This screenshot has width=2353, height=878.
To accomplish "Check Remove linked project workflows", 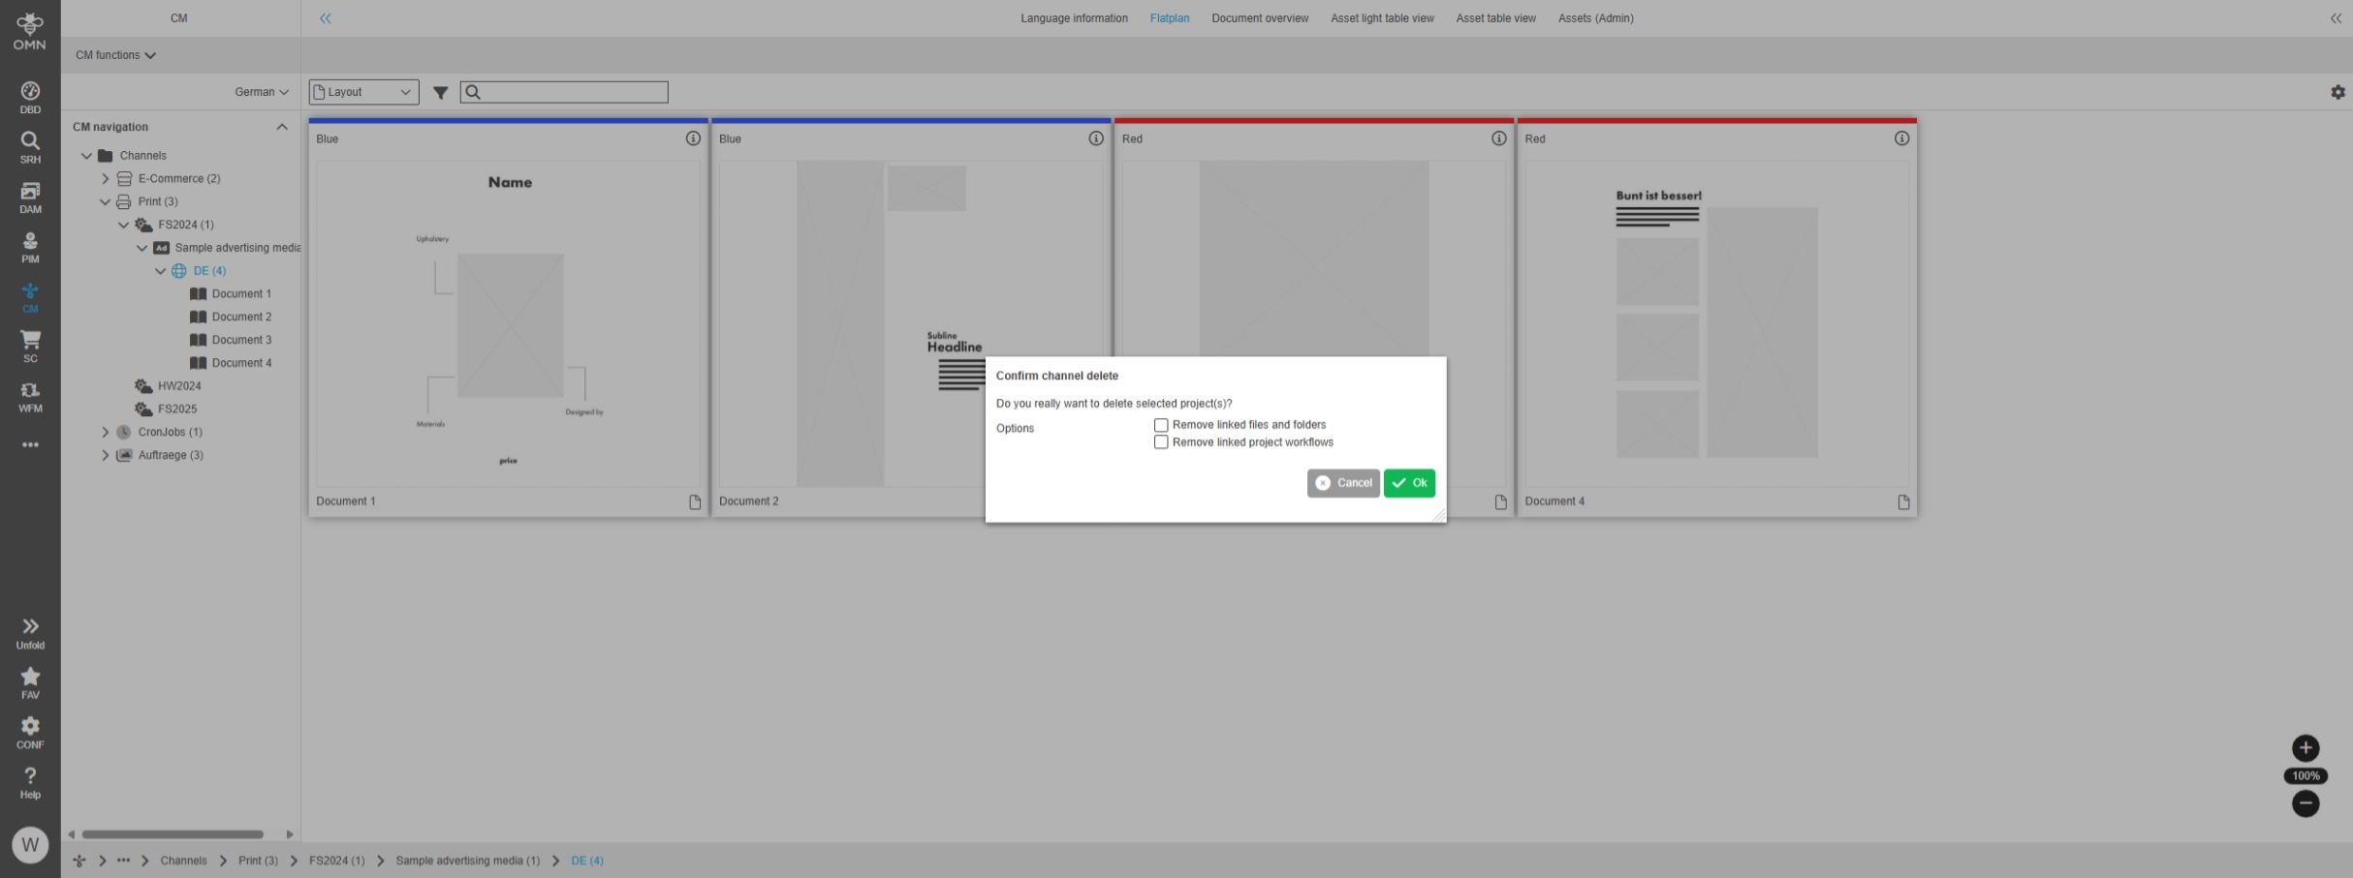I will [1161, 442].
